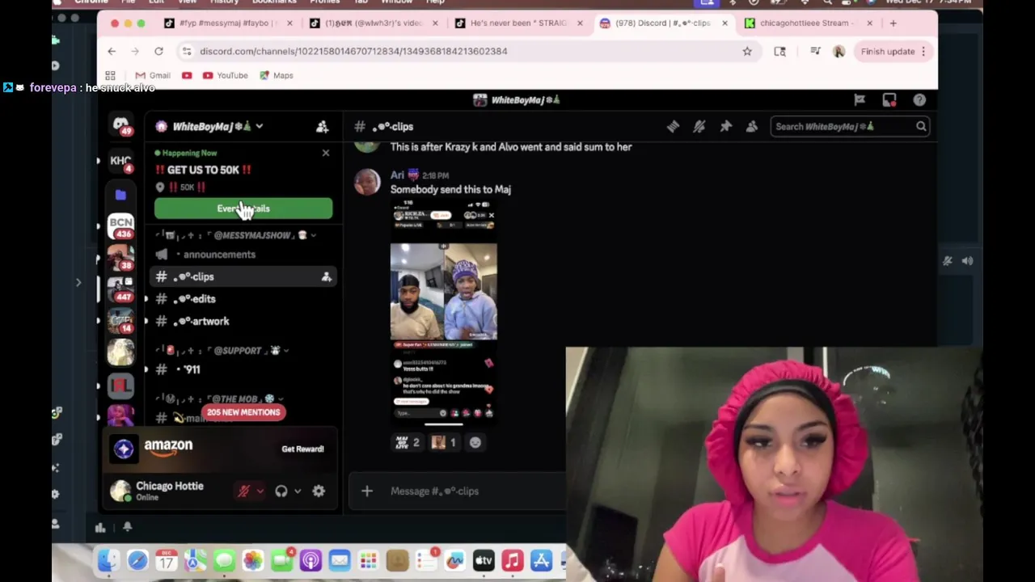Open the YouTube bookmark

coord(225,75)
